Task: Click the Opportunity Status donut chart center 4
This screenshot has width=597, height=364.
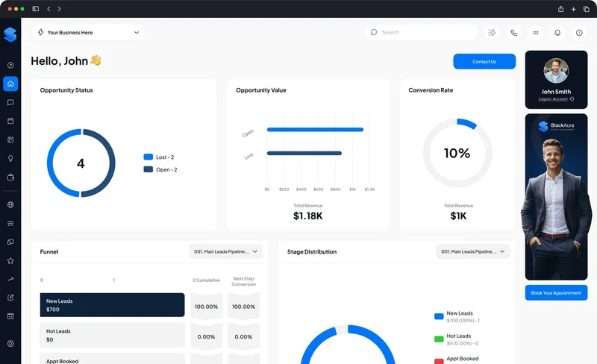Action: [x=81, y=163]
